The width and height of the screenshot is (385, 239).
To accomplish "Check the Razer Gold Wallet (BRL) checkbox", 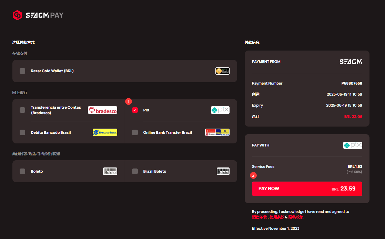I will click(x=22, y=71).
